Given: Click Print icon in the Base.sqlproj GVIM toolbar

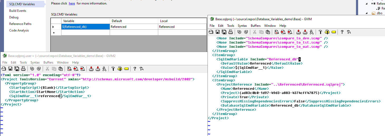Looking at the screenshot, I should coord(230,32).
